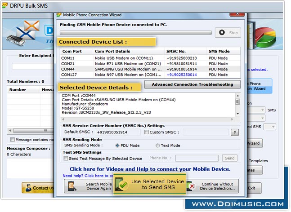This screenshot has height=212, width=291.
Task: Click the message composer text area
Action: 31,168
